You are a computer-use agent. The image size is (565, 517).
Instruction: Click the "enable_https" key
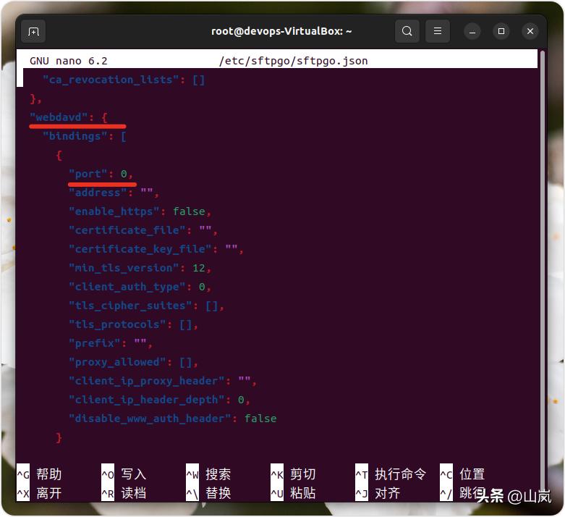[x=114, y=211]
